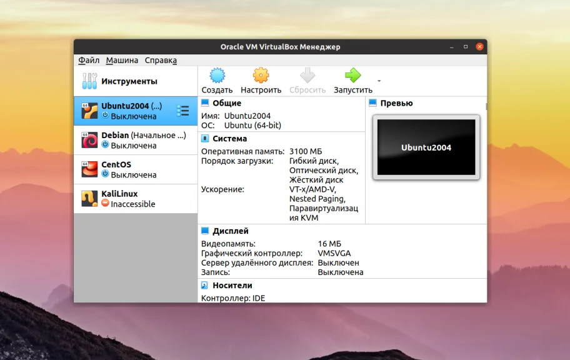Open settings via the Настроить gear icon
570x360 pixels.
click(261, 76)
